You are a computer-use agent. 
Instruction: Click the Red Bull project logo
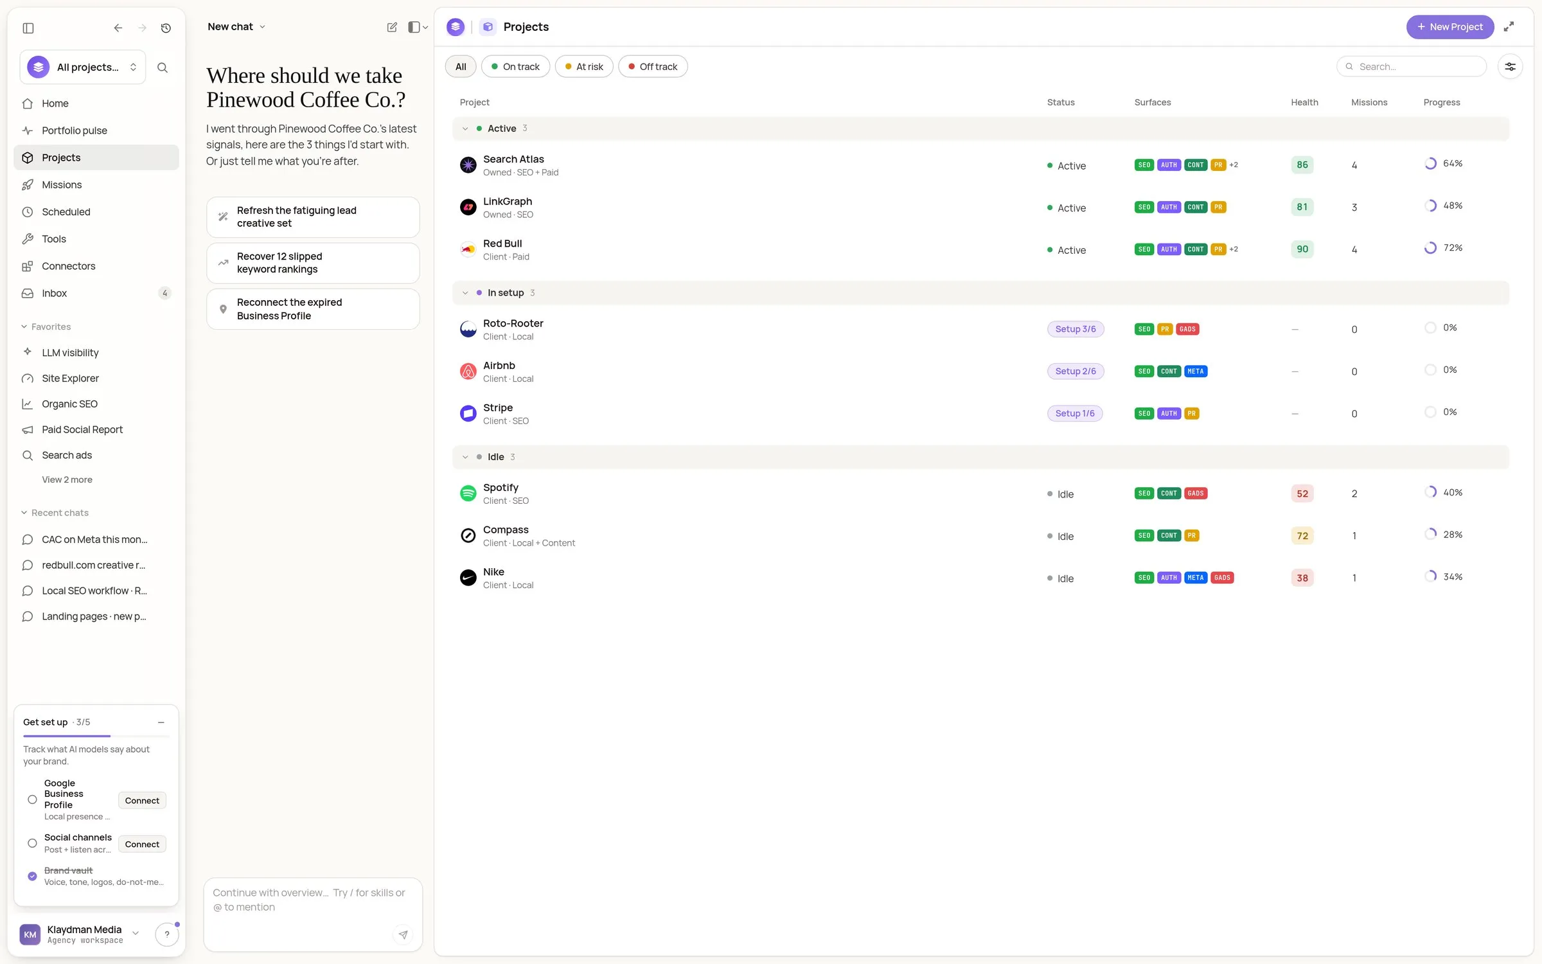(x=468, y=249)
